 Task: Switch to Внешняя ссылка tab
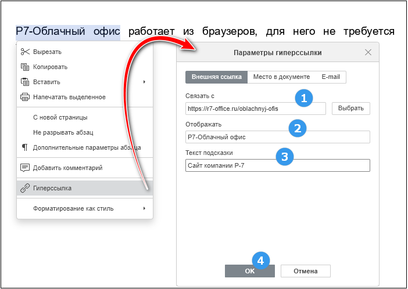216,77
